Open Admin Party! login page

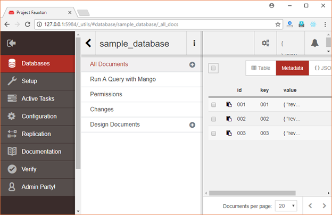coord(38,187)
